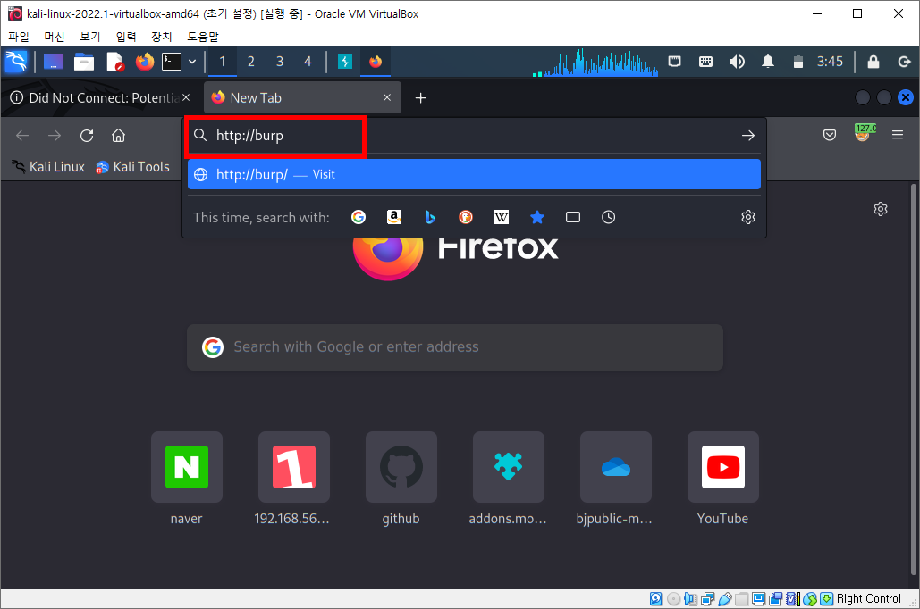920x609 pixels.
Task: Reload the current page
Action: click(87, 136)
